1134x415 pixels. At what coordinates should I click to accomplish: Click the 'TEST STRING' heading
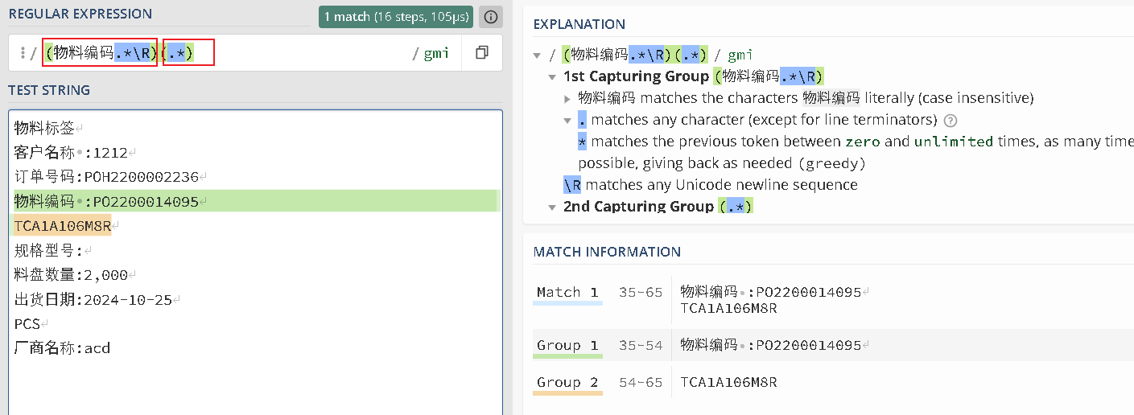coord(49,90)
